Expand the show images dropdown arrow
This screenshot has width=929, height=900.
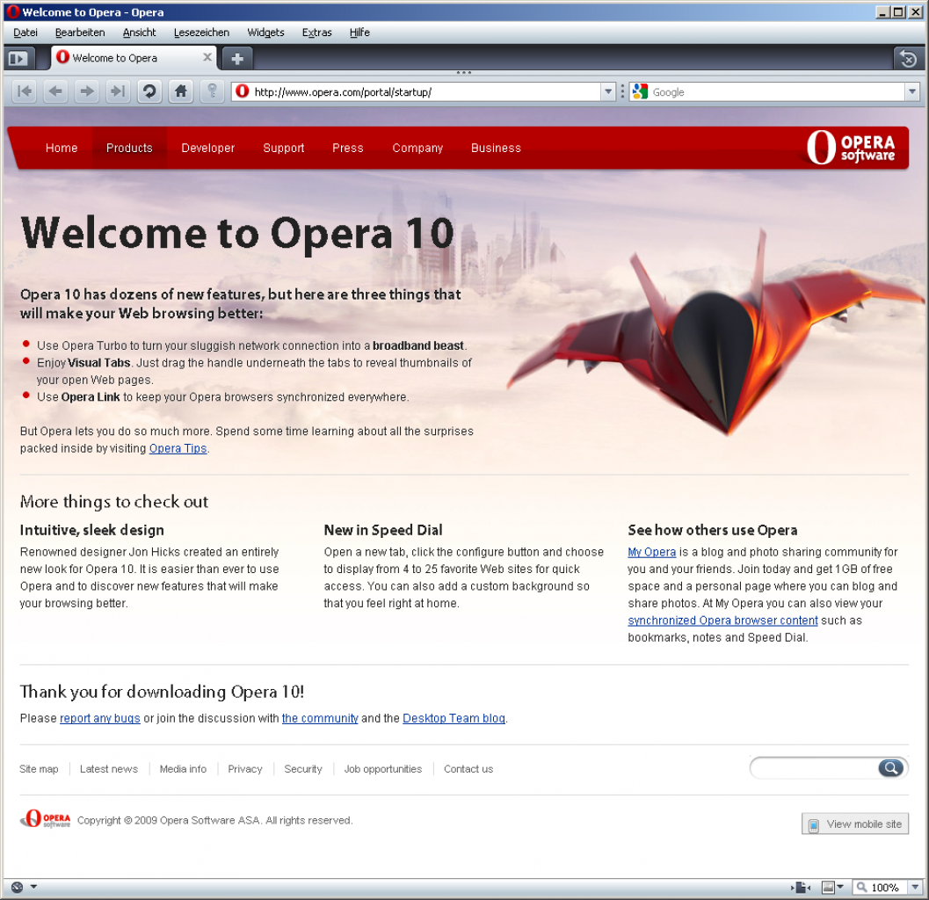click(840, 887)
